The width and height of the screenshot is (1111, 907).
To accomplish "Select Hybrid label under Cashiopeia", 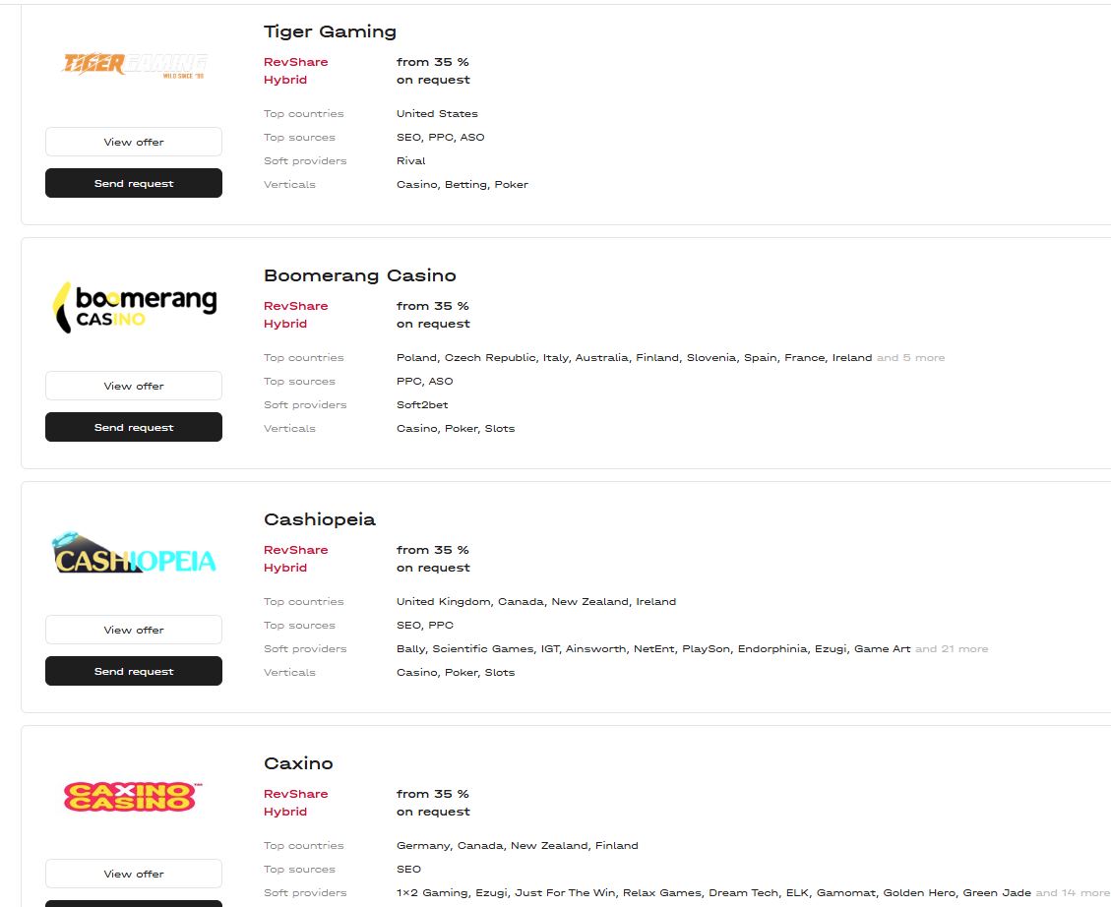I will [284, 568].
